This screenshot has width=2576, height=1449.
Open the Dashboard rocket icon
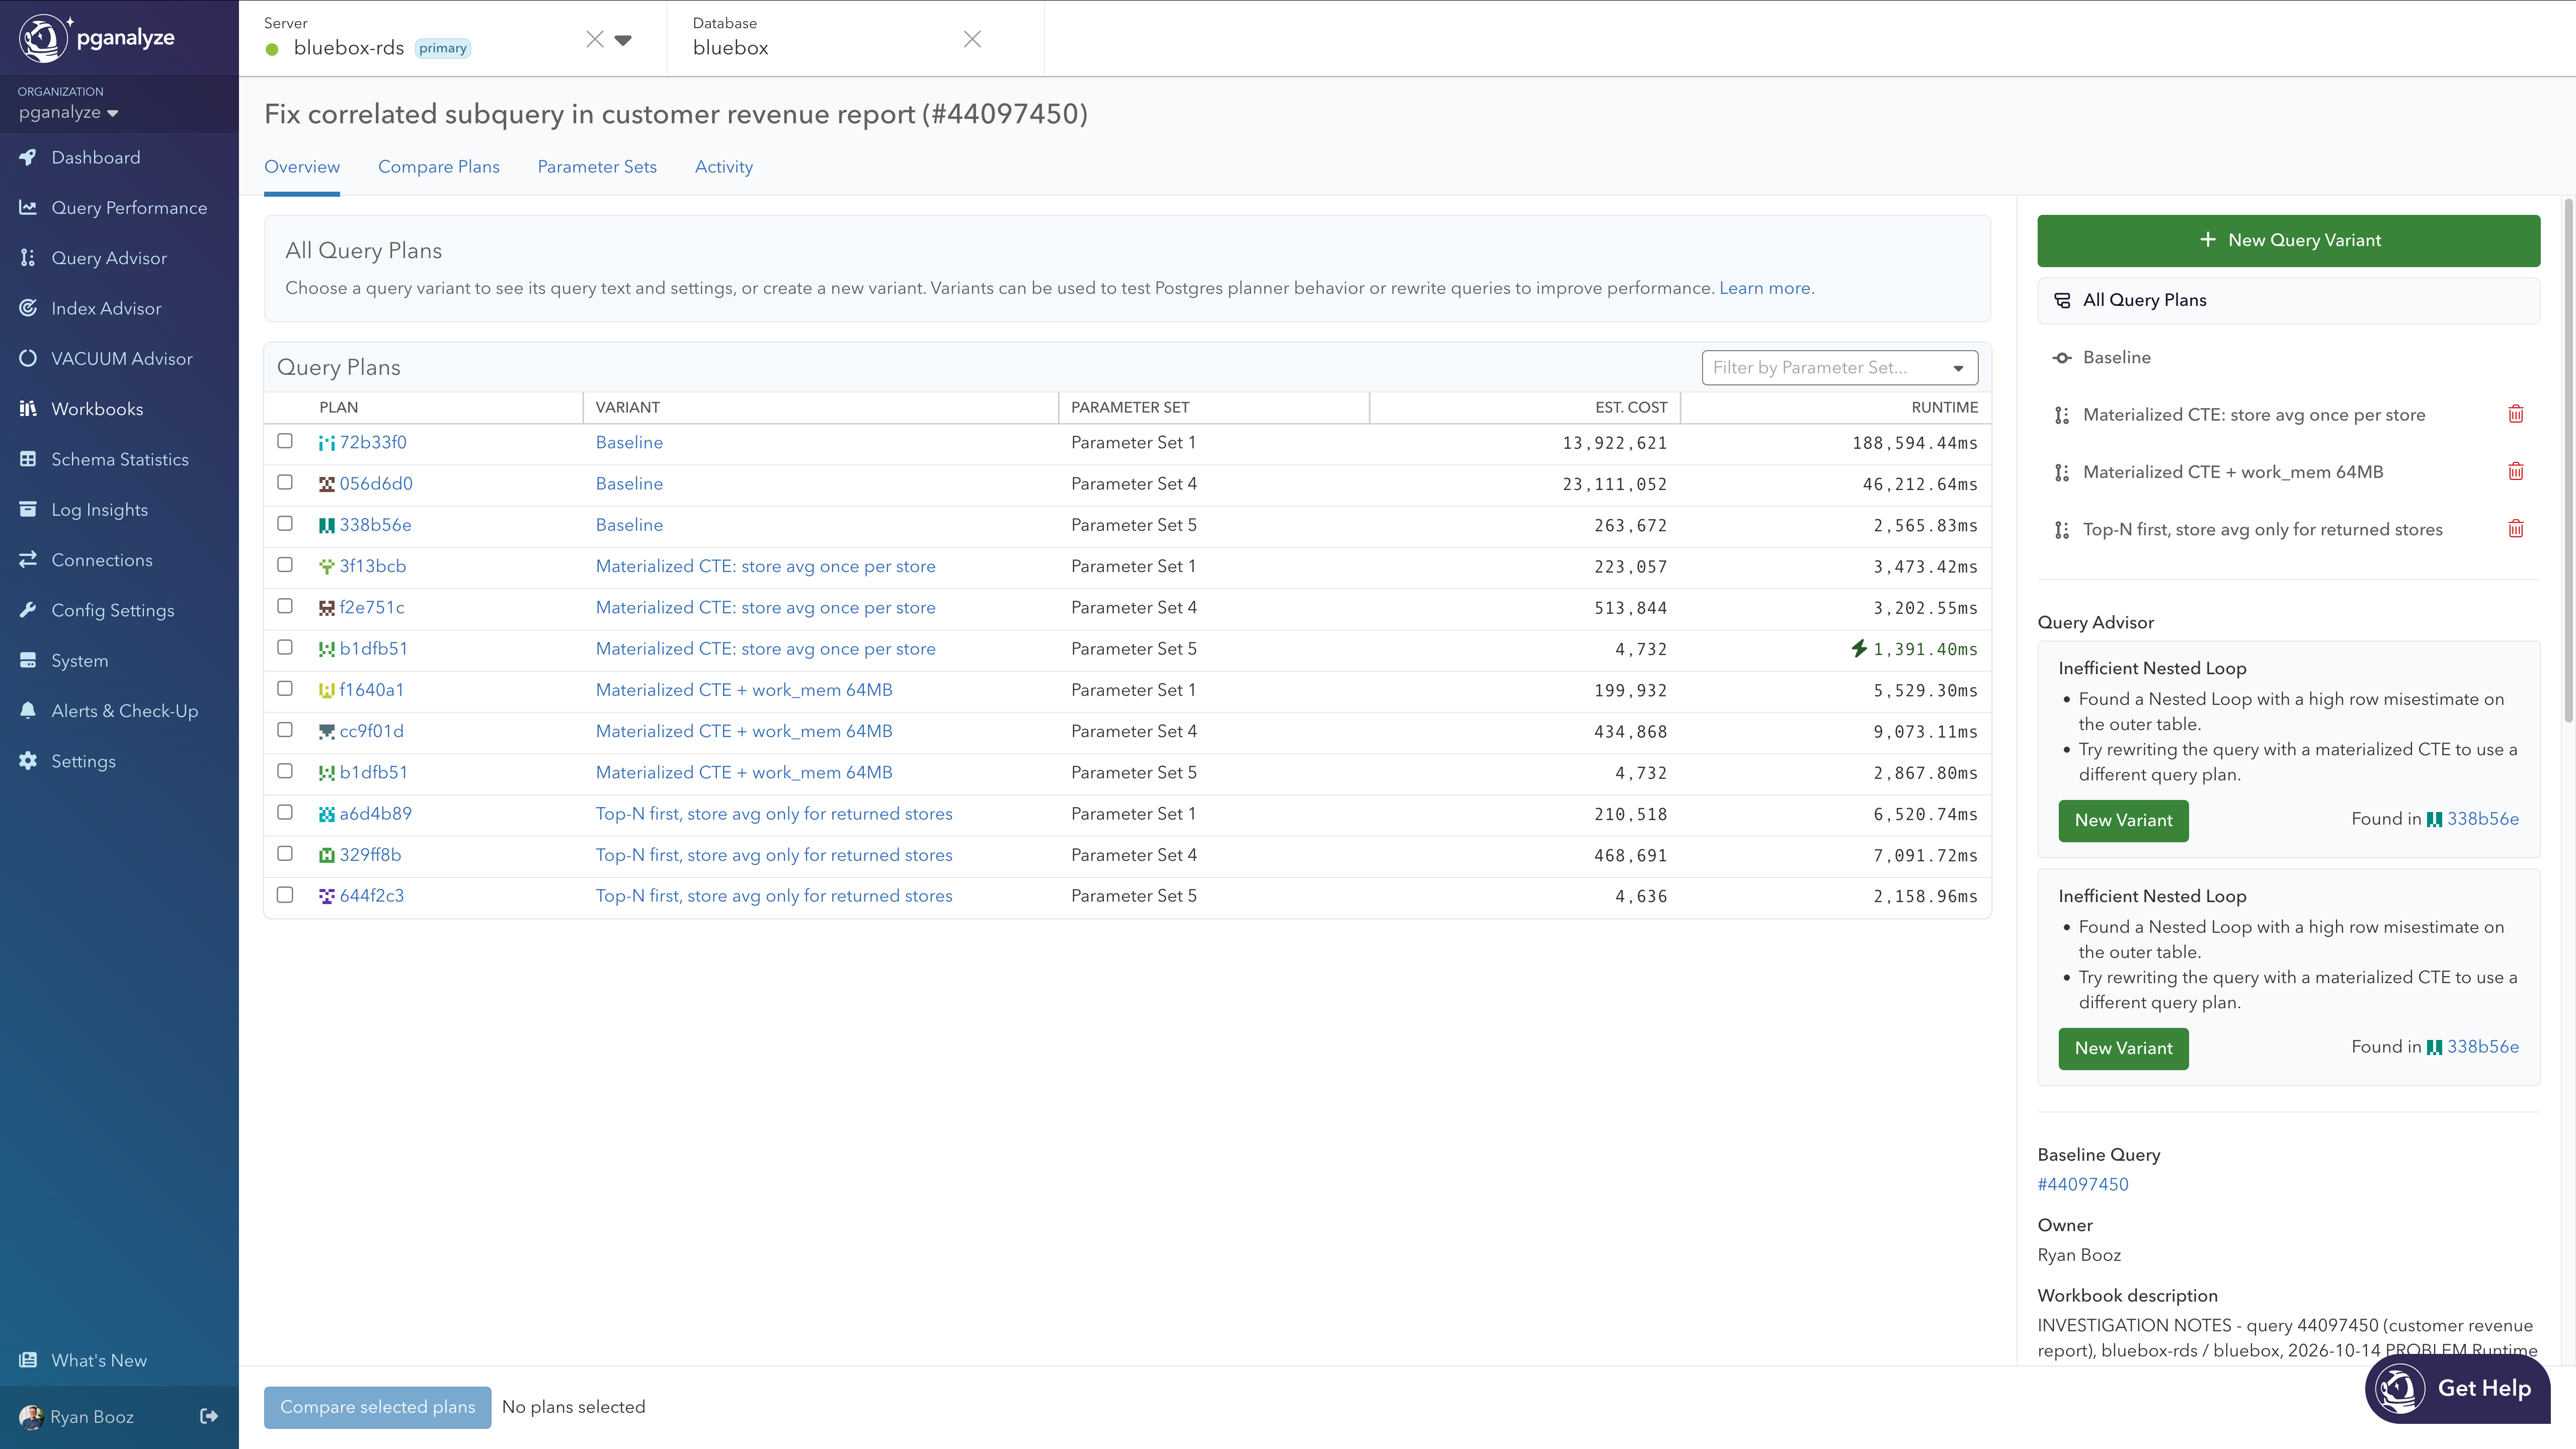(x=28, y=157)
